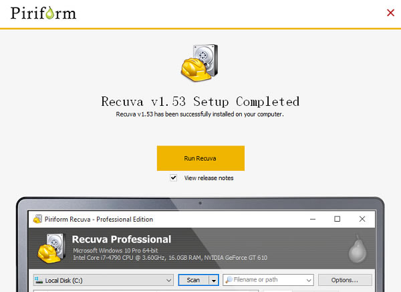Click the pear icon in header banner

click(x=358, y=248)
